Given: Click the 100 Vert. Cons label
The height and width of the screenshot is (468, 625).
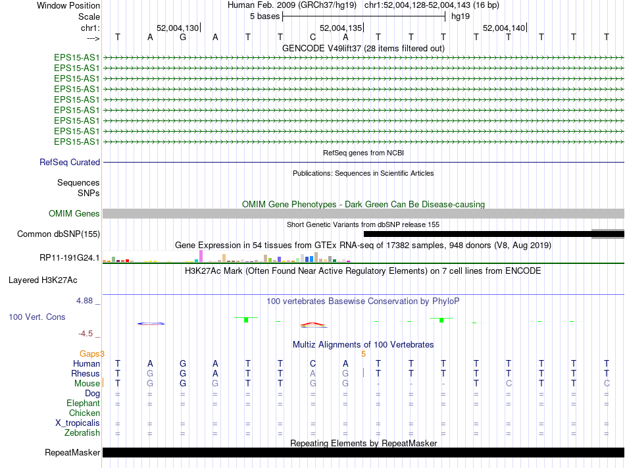Looking at the screenshot, I should tap(37, 317).
